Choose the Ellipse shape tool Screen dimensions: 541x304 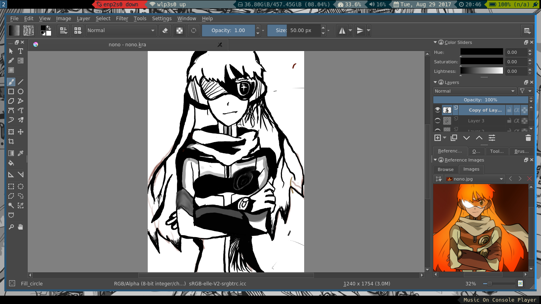click(21, 91)
